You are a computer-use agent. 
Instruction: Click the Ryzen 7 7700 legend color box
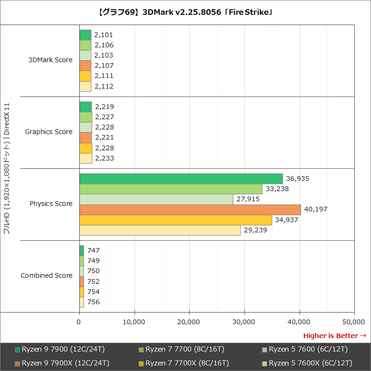coord(140,349)
